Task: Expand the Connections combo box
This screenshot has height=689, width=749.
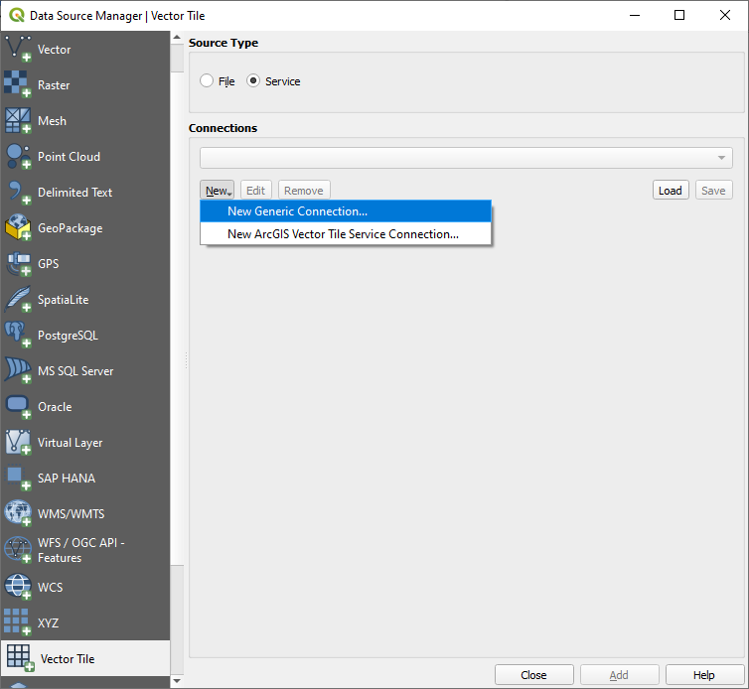Action: tap(466, 158)
